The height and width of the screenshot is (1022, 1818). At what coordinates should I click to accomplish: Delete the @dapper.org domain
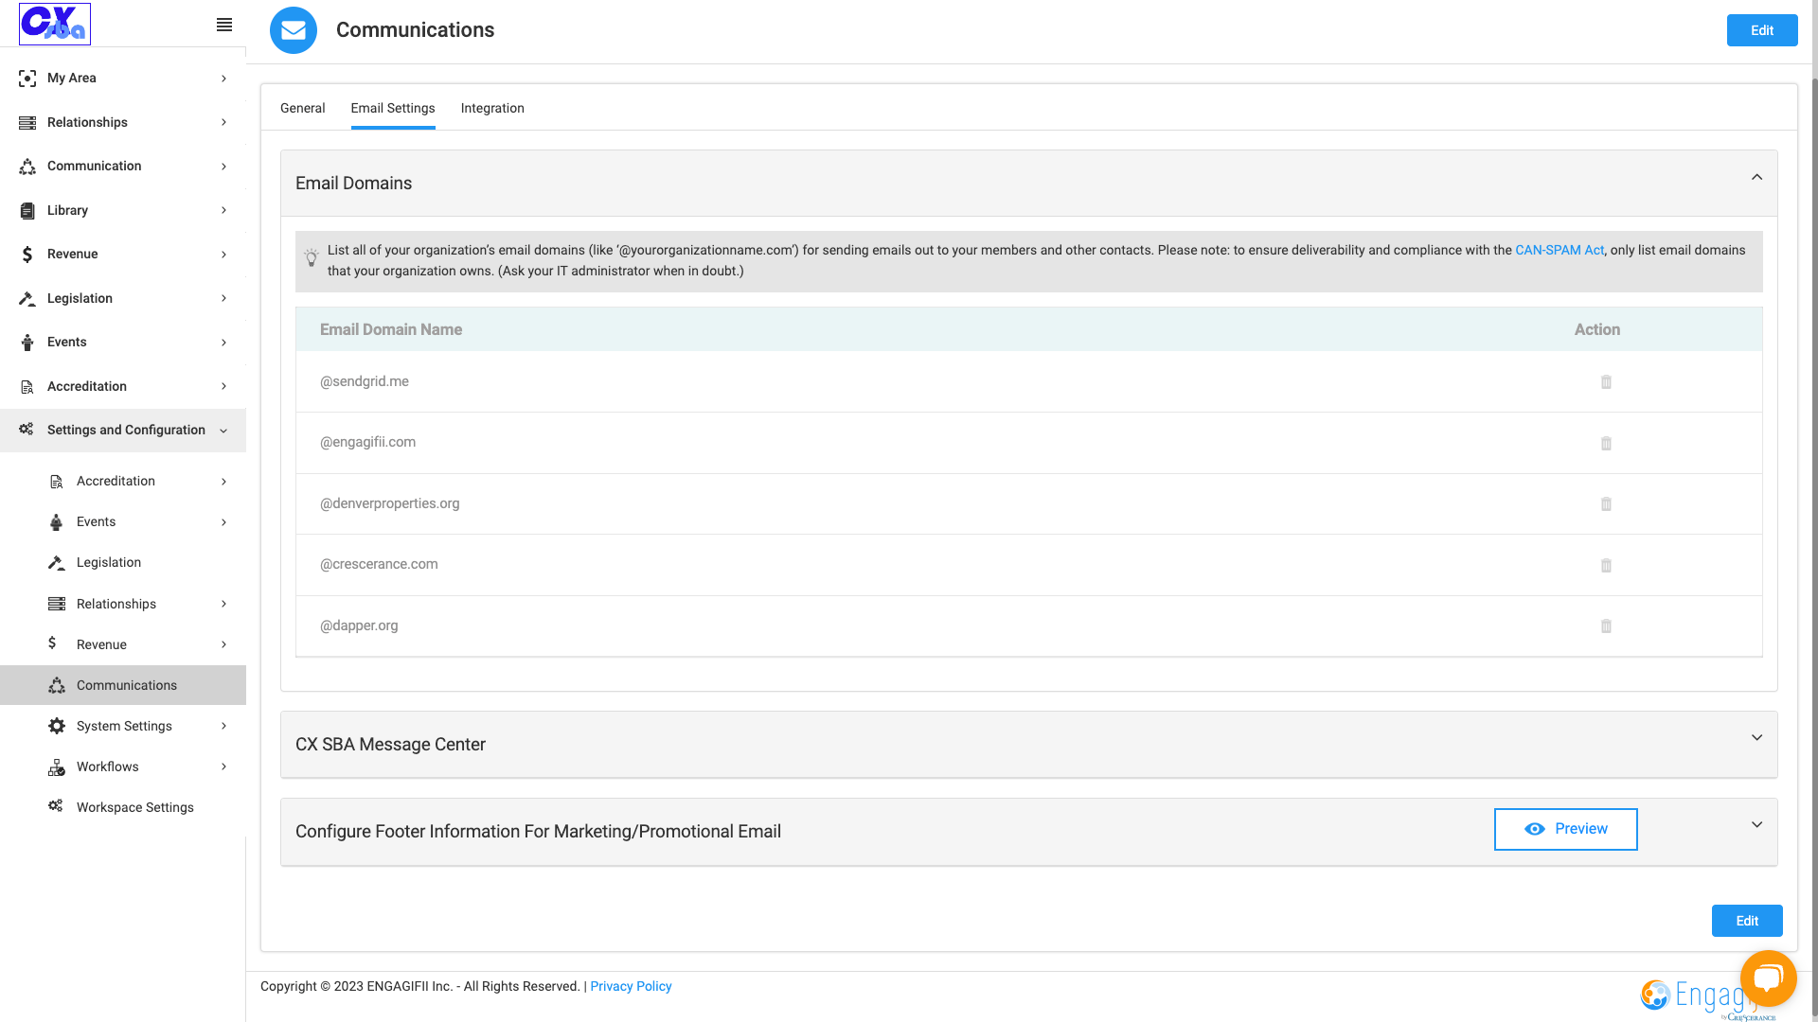coord(1606,626)
